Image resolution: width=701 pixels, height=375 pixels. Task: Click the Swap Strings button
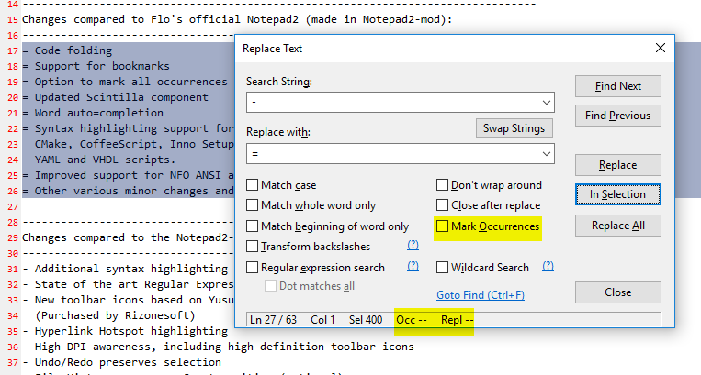pos(514,128)
